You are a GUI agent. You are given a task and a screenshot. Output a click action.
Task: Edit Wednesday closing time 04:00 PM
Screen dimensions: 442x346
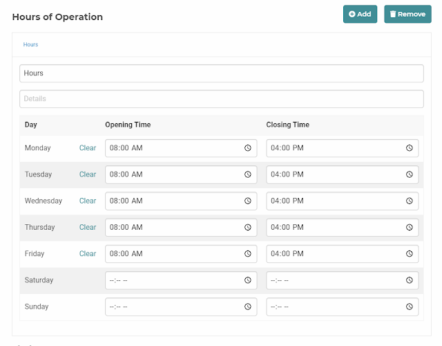click(343, 201)
